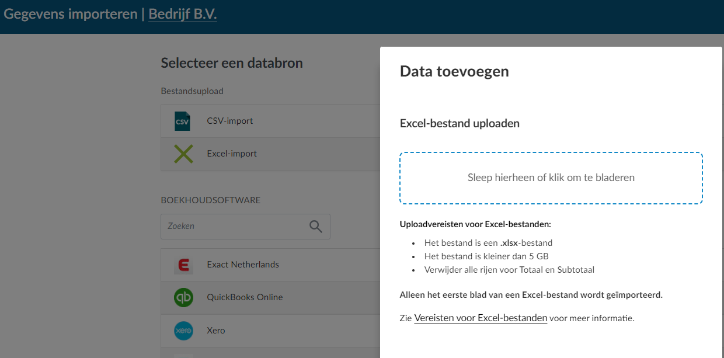Screen dimensions: 724x358
Task: Choose QuickBooks Online from the list
Action: (270, 297)
